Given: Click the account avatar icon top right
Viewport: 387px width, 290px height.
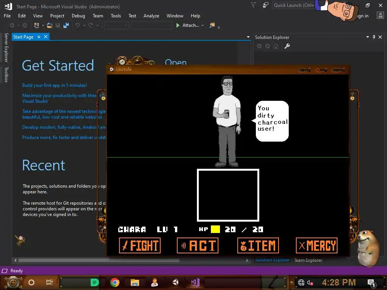Looking at the screenshot, I should pos(380,15).
